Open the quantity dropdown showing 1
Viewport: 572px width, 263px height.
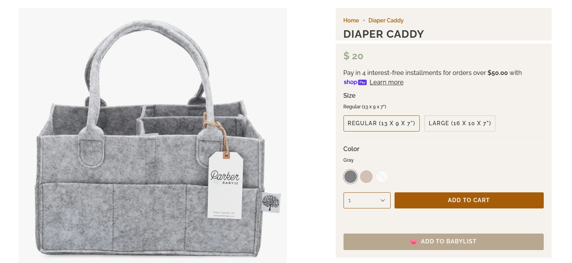pyautogui.click(x=367, y=200)
